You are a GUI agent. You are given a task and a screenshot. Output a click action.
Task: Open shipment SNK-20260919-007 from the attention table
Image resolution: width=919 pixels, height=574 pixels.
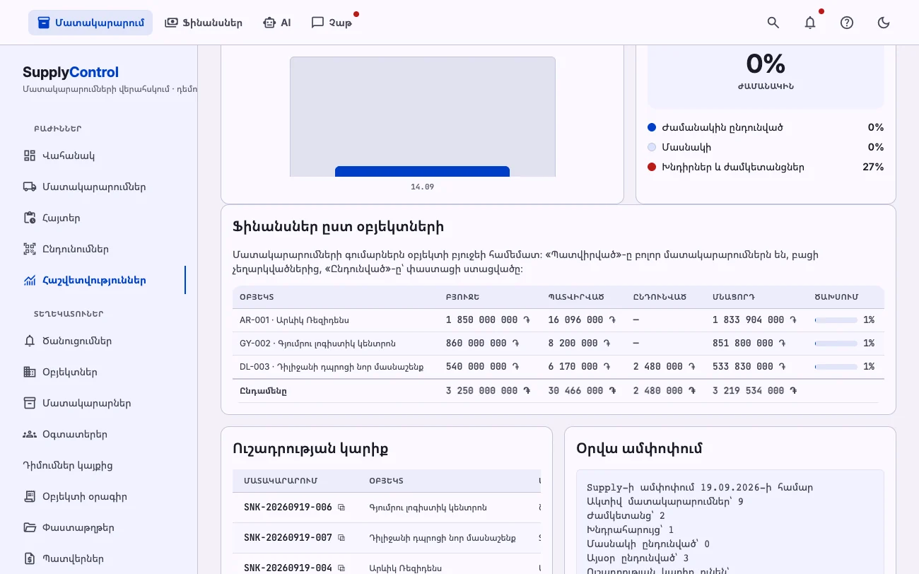288,538
